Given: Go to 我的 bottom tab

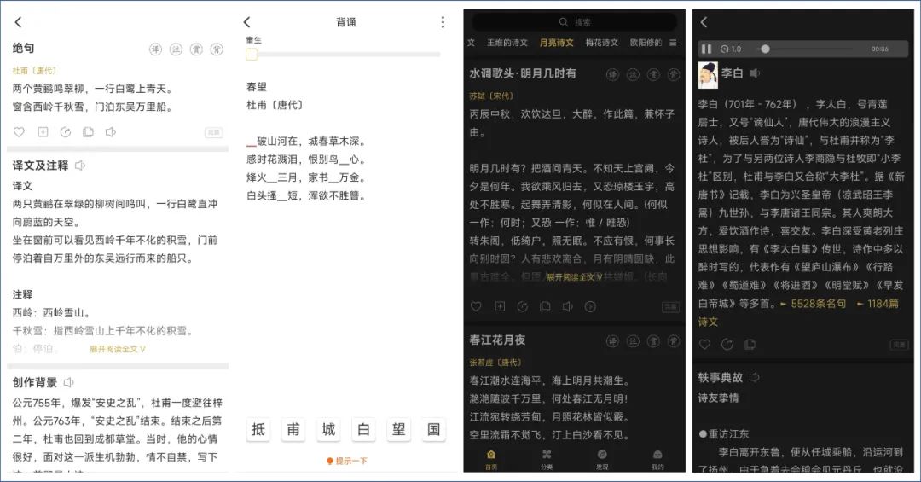Looking at the screenshot, I should (657, 459).
